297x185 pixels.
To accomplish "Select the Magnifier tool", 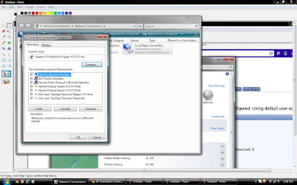I will 9,37.
